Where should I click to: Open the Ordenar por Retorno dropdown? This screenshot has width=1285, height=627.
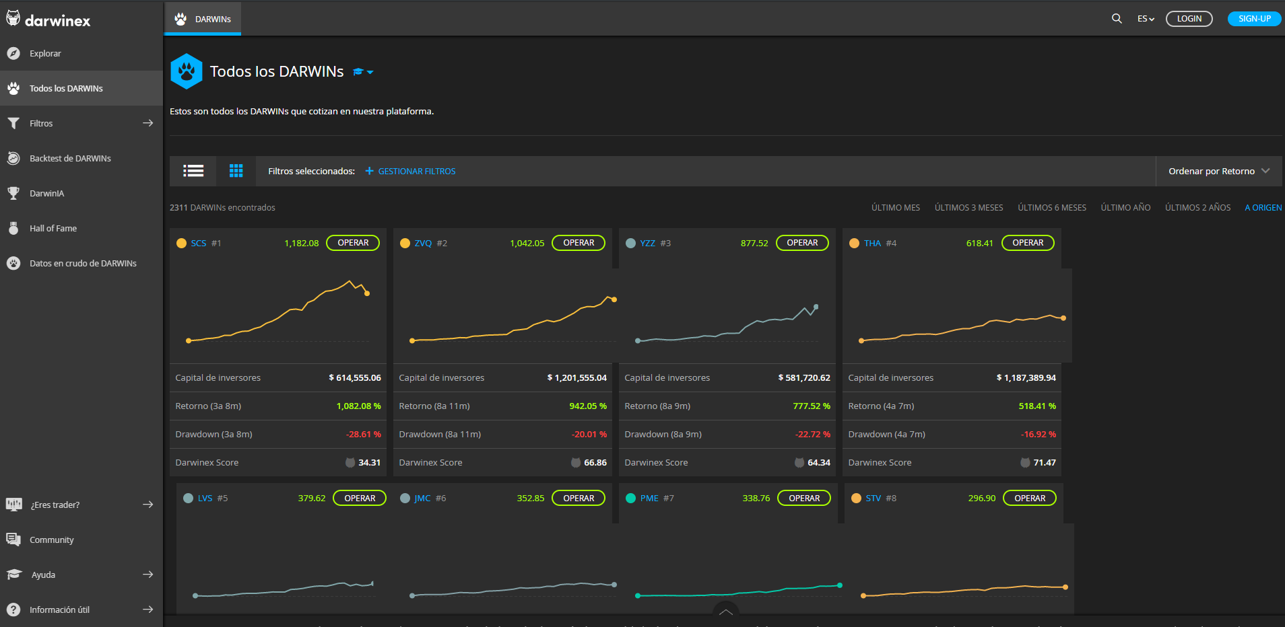click(x=1219, y=171)
